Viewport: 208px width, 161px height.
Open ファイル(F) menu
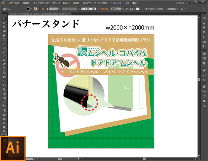pyautogui.click(x=14, y=3)
